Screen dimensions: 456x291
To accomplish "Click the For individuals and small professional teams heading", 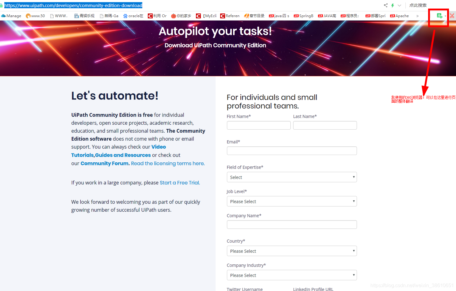I will pos(272,101).
